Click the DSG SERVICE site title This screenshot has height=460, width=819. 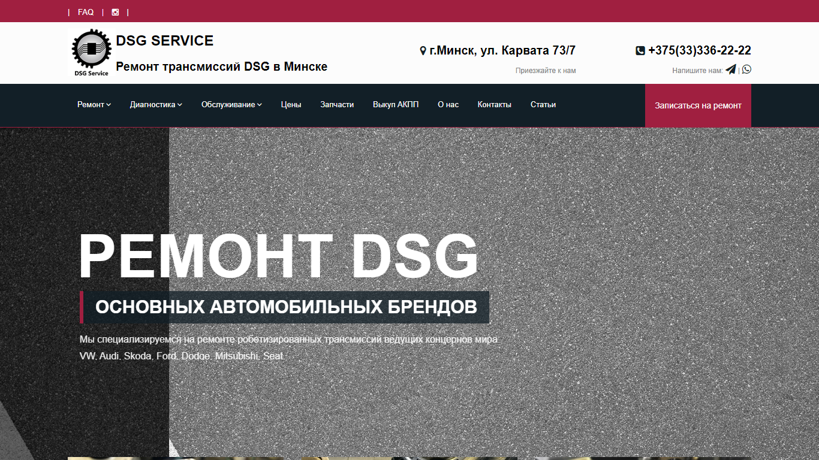click(x=164, y=41)
